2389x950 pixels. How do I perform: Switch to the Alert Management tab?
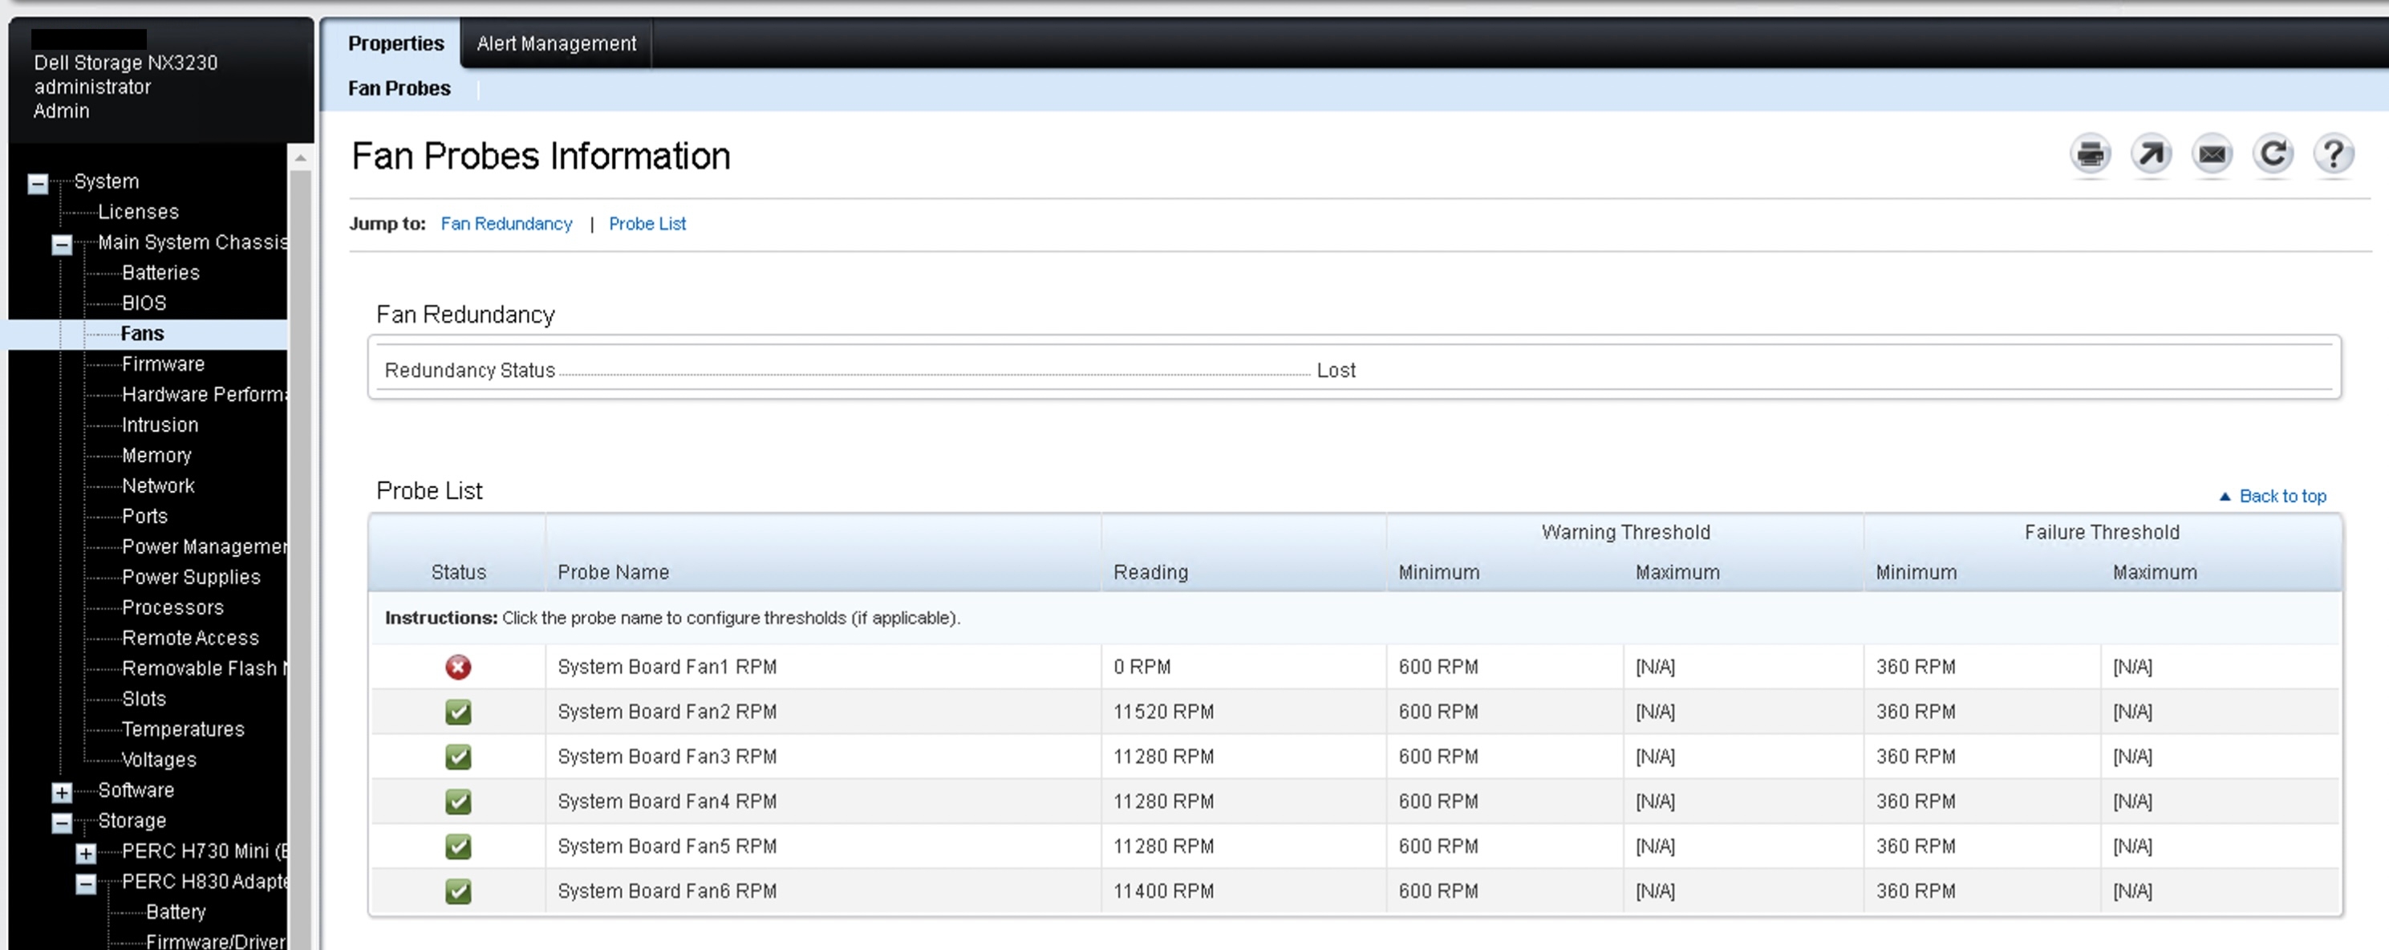(556, 43)
